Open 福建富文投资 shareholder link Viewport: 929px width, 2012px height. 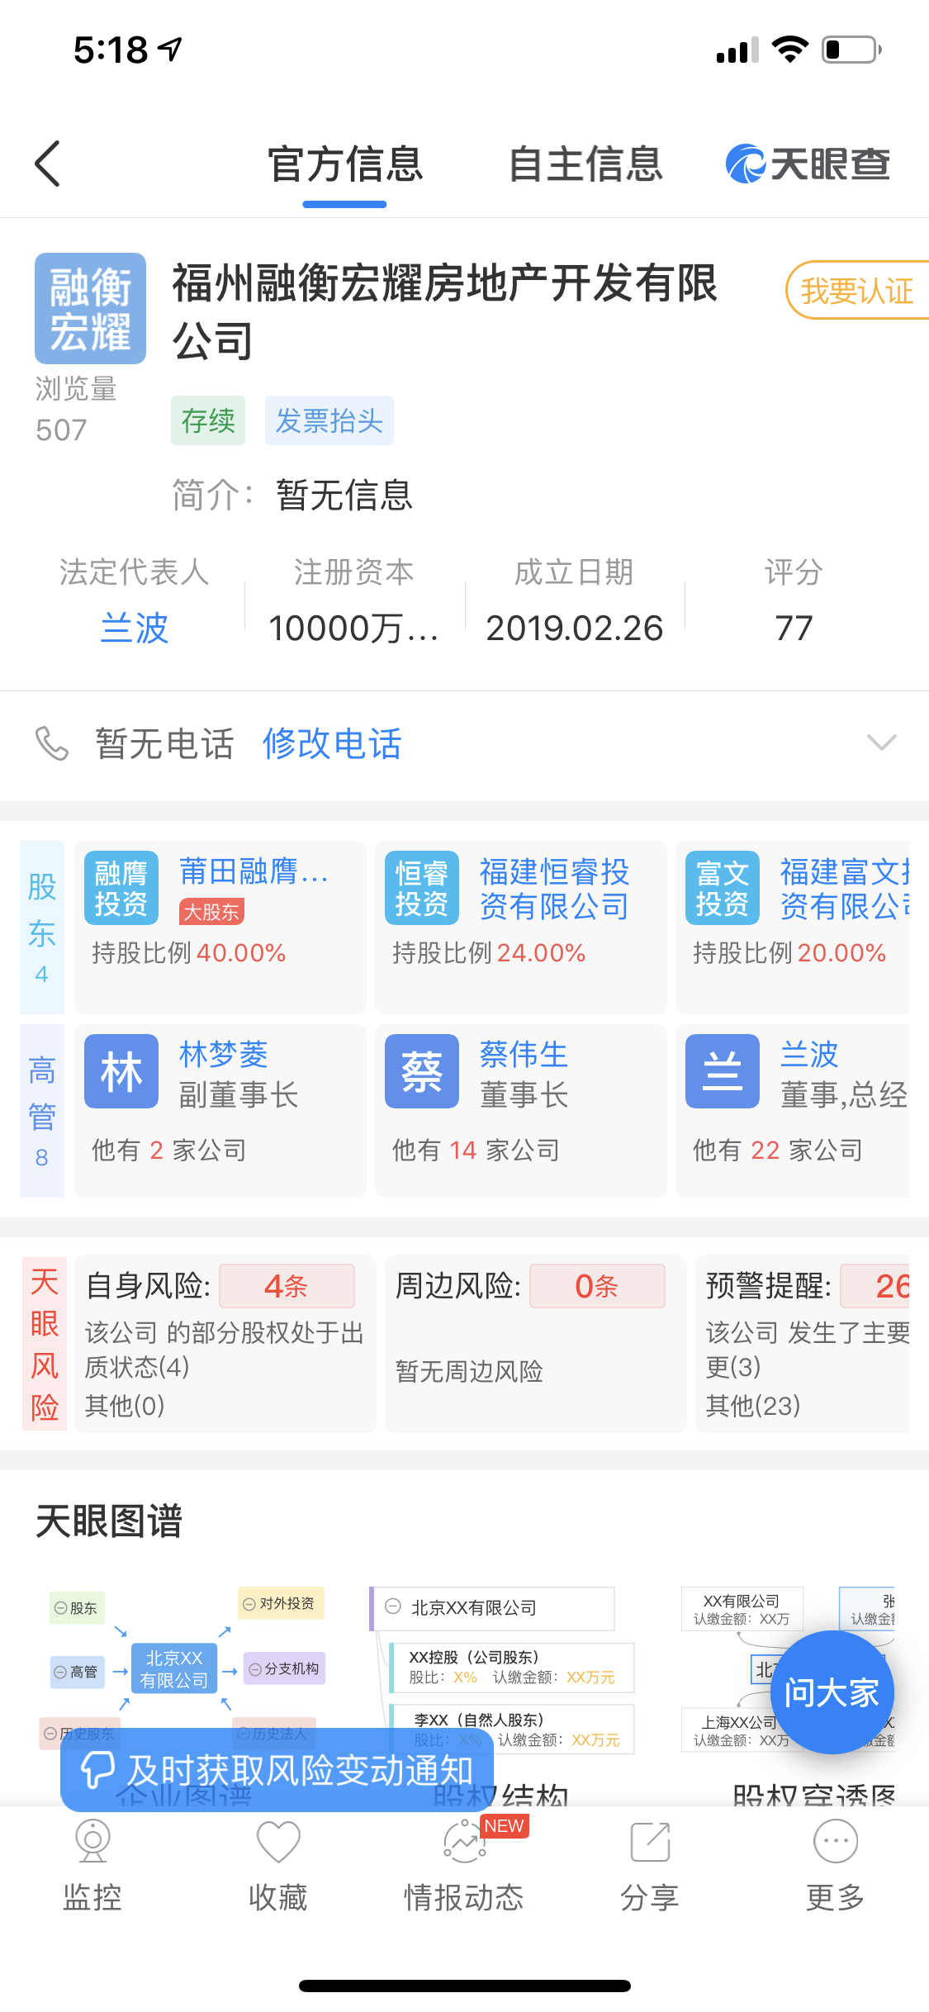[x=845, y=889]
